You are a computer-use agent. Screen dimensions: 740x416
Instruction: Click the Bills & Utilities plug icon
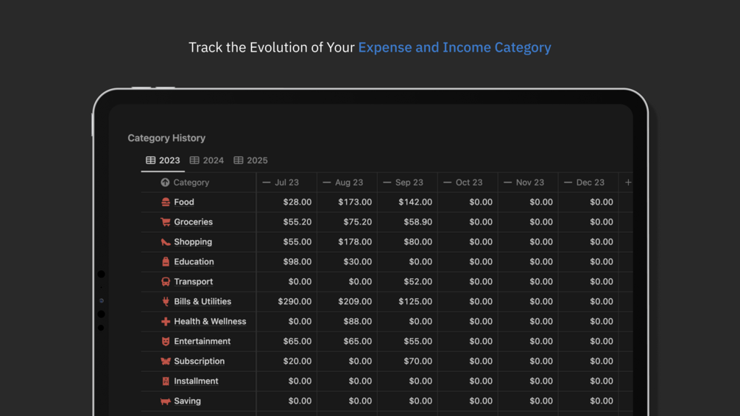165,301
